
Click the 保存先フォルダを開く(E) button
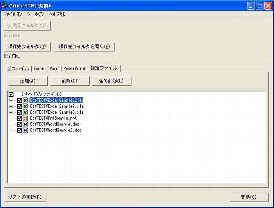click(85, 47)
